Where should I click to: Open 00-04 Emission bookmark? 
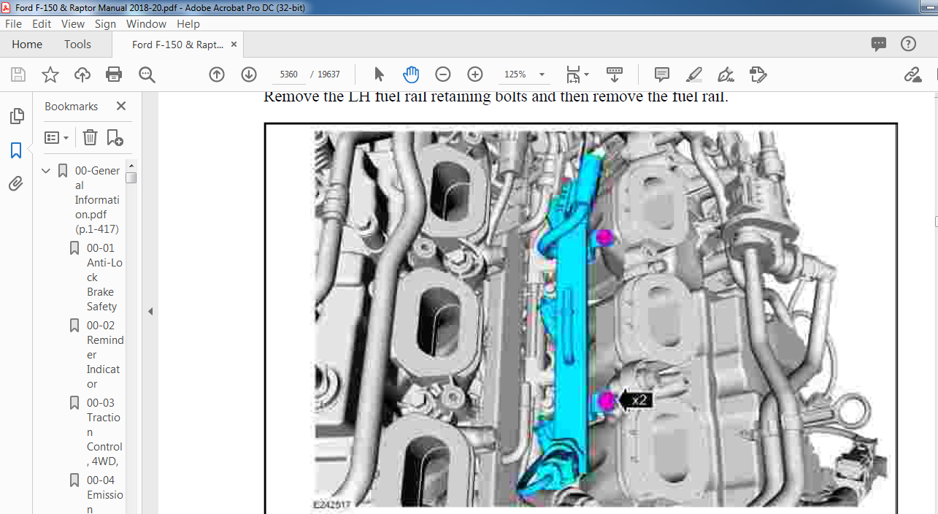coord(105,494)
